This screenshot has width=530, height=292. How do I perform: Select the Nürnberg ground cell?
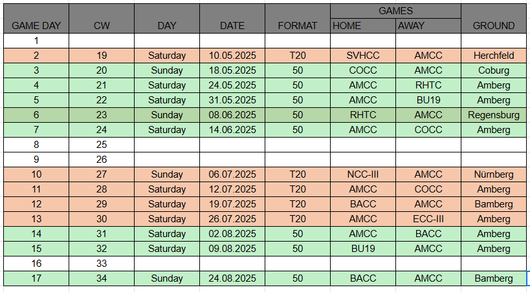tap(494, 174)
